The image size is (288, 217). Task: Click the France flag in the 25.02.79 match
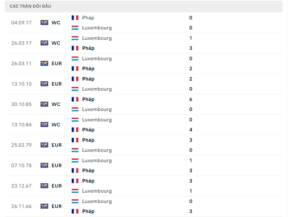75,140
